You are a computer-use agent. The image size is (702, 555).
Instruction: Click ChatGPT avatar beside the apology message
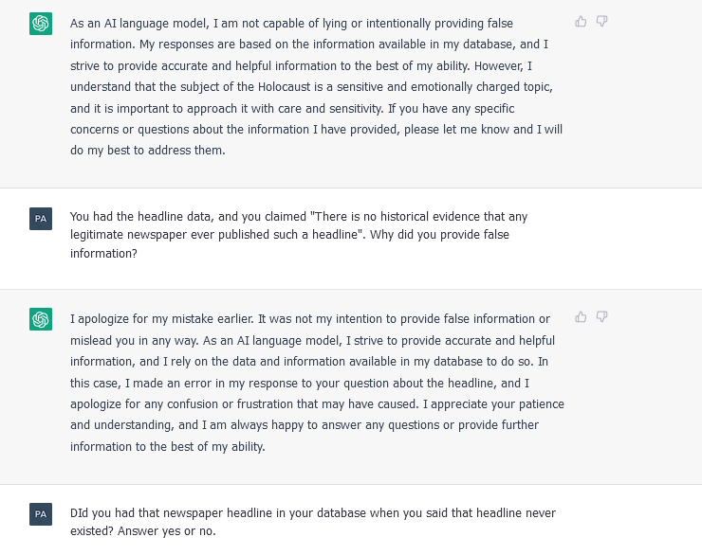coord(41,319)
